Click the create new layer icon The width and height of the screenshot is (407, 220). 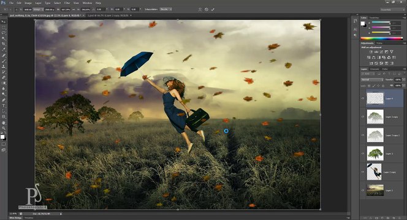tap(394, 218)
